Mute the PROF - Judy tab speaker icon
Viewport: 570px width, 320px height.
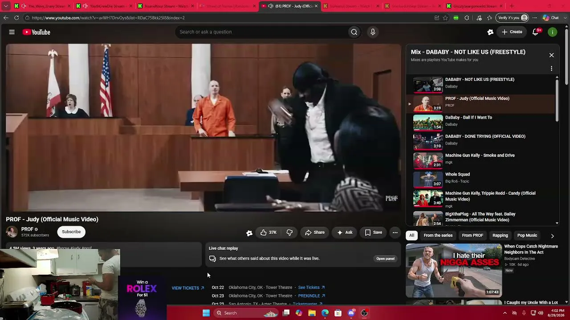coord(270,6)
